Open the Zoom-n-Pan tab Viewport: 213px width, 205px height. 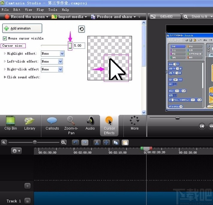[71, 125]
